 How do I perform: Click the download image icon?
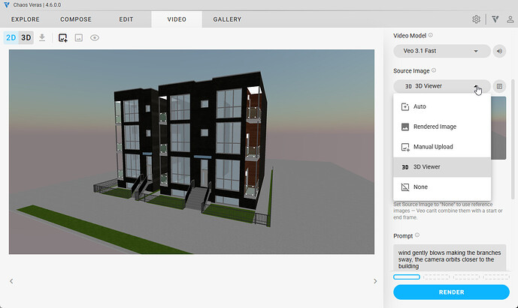42,37
